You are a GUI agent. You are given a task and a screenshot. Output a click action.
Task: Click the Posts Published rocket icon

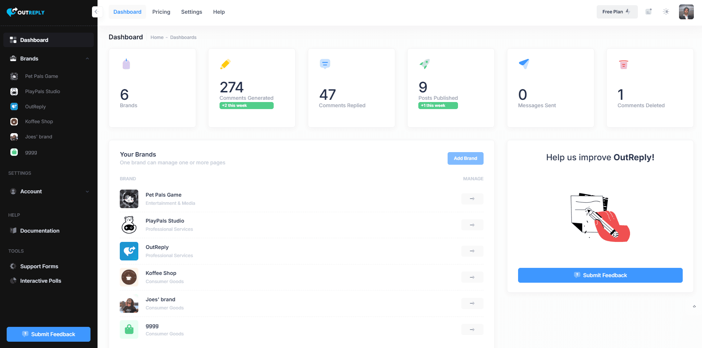425,64
